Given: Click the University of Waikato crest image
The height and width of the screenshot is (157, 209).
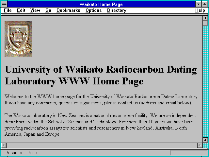Looking at the screenshot, I should click(18, 39).
